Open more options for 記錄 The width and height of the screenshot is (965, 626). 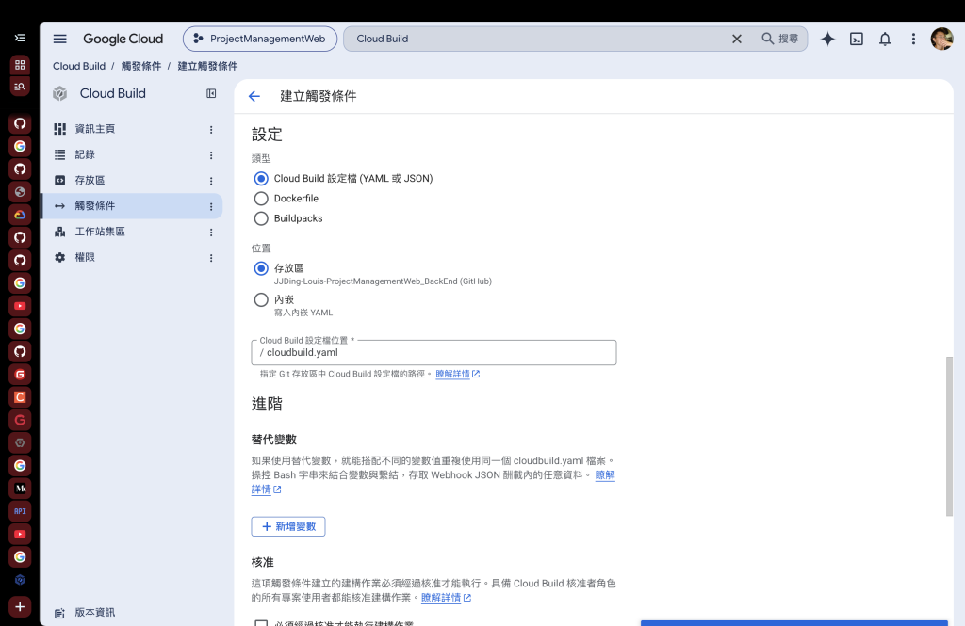click(211, 155)
